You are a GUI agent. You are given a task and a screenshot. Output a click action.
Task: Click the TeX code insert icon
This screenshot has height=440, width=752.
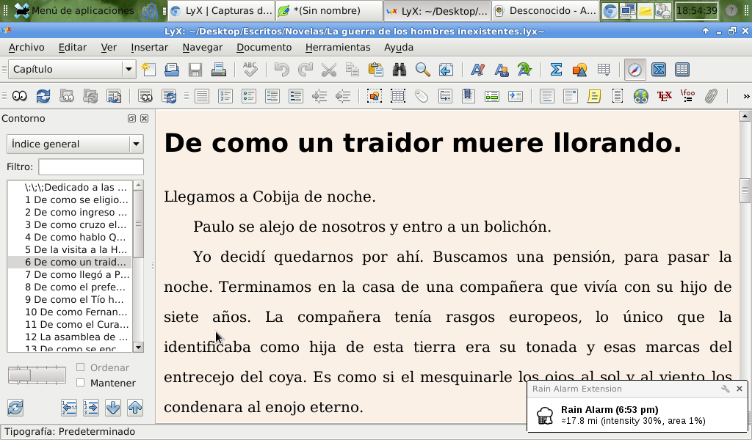pyautogui.click(x=665, y=96)
